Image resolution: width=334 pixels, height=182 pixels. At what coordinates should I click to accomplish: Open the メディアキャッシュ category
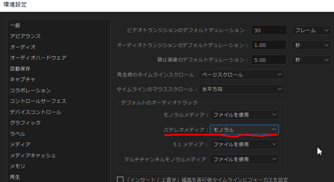[33, 156]
